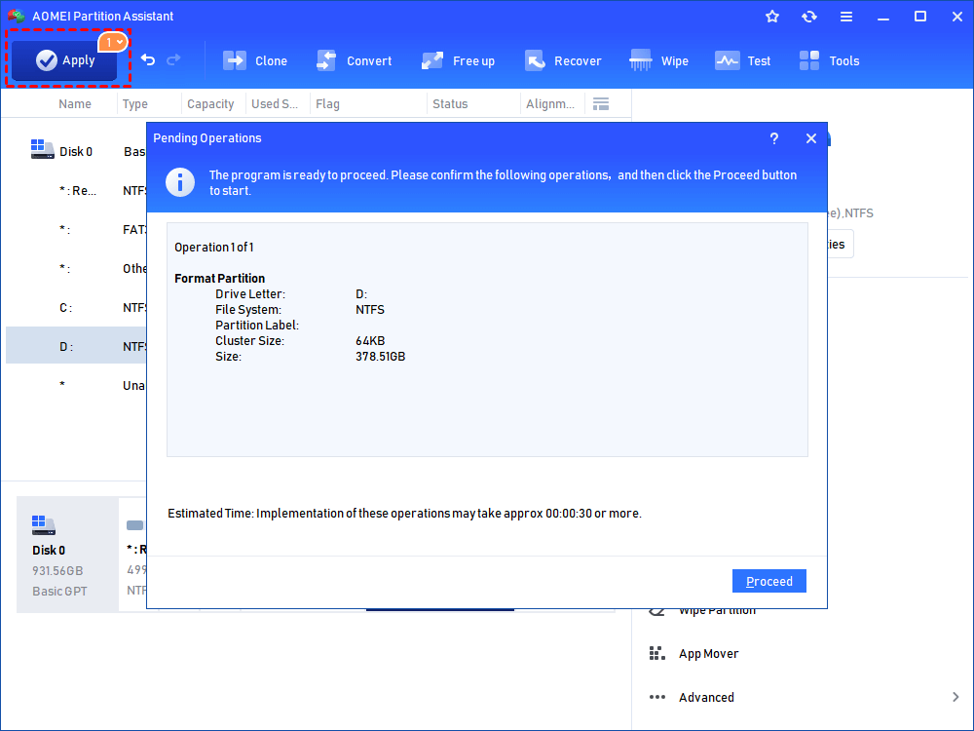Screen dimensions: 974x731
Task: Click the refresh icon in title bar
Action: click(808, 17)
